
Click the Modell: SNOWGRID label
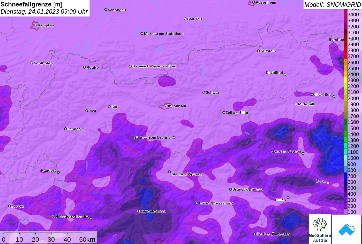[332, 4]
